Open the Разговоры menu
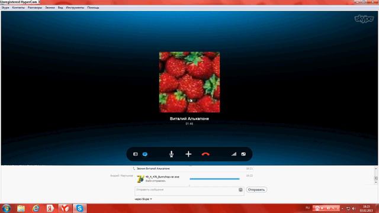 [x=35, y=8]
